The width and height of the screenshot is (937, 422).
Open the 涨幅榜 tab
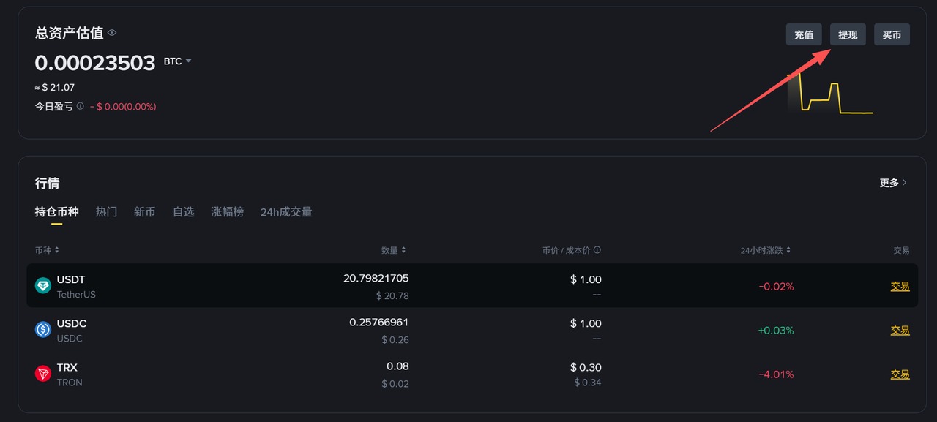227,211
